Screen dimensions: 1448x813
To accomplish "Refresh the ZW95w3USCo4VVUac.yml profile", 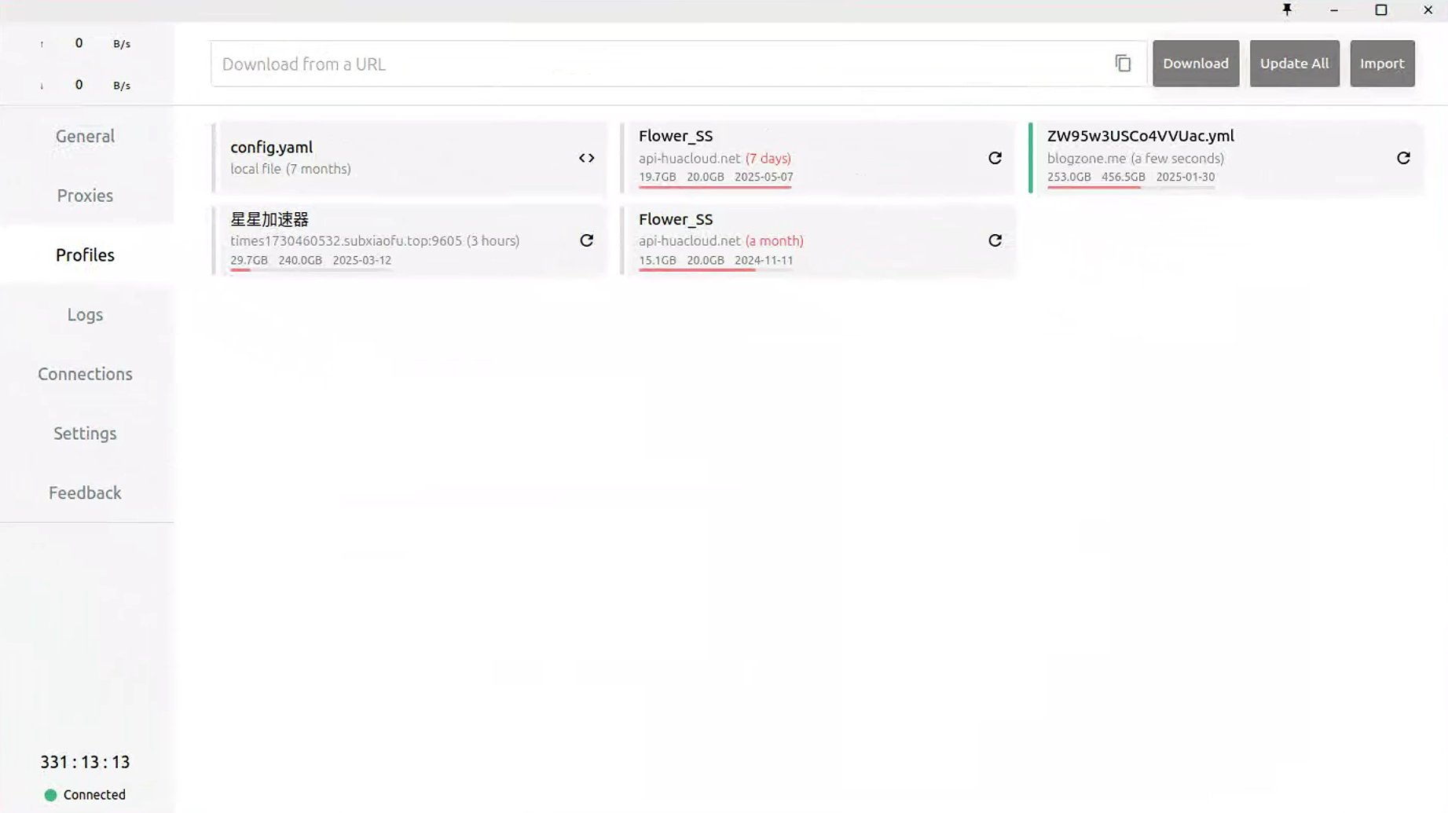I will click(x=1403, y=158).
